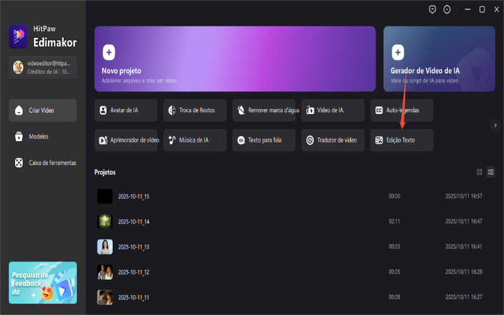Open project 2025-10-11_13
The image size is (504, 315).
pyautogui.click(x=295, y=247)
